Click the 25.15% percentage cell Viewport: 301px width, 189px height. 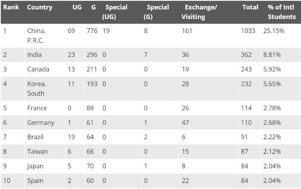(x=274, y=31)
